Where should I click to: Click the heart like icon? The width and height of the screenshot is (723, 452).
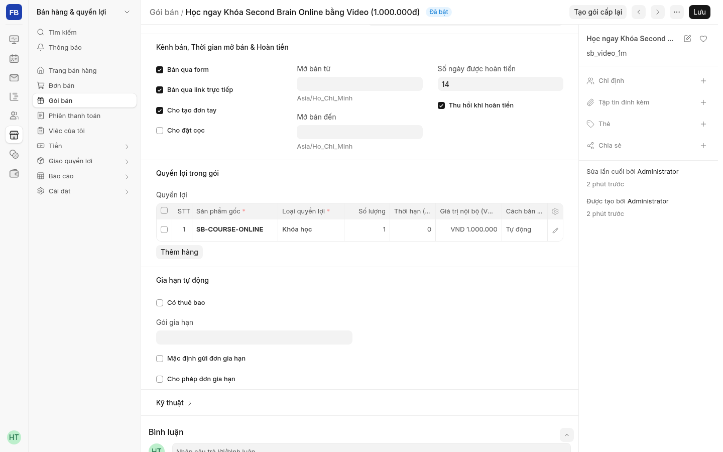tap(703, 39)
